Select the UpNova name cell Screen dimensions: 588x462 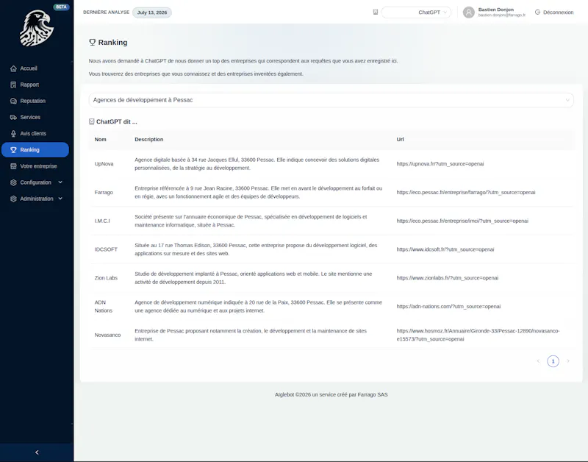tap(104, 164)
